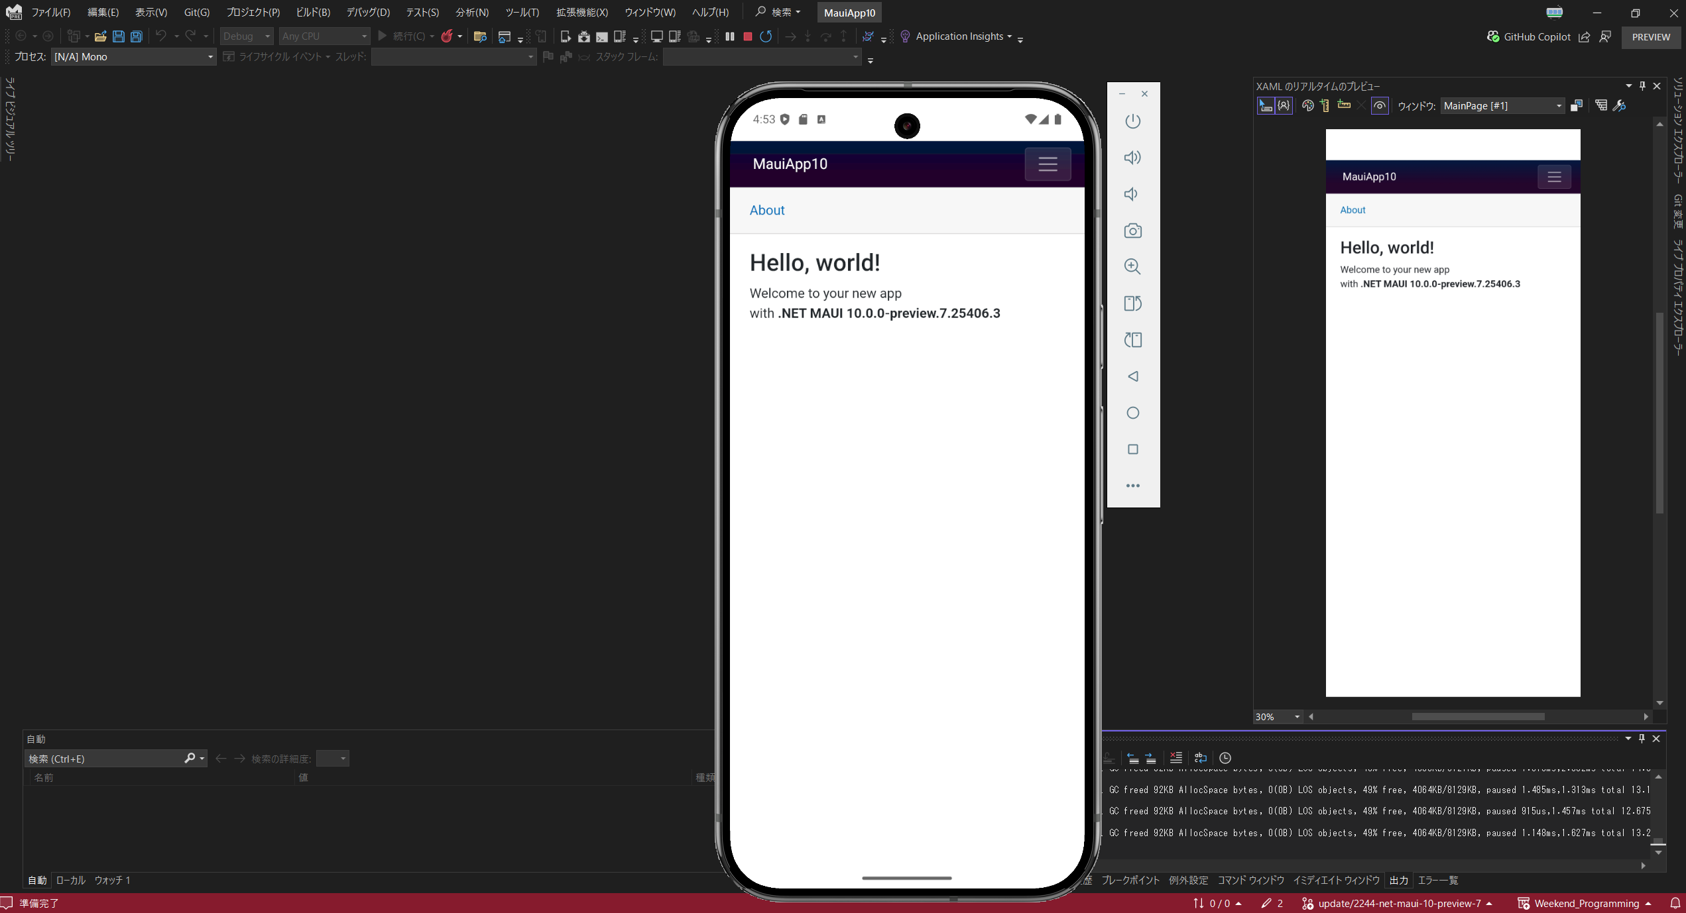
Task: Toggle Select Element mode in XAML Live Preview
Action: pyautogui.click(x=1266, y=106)
